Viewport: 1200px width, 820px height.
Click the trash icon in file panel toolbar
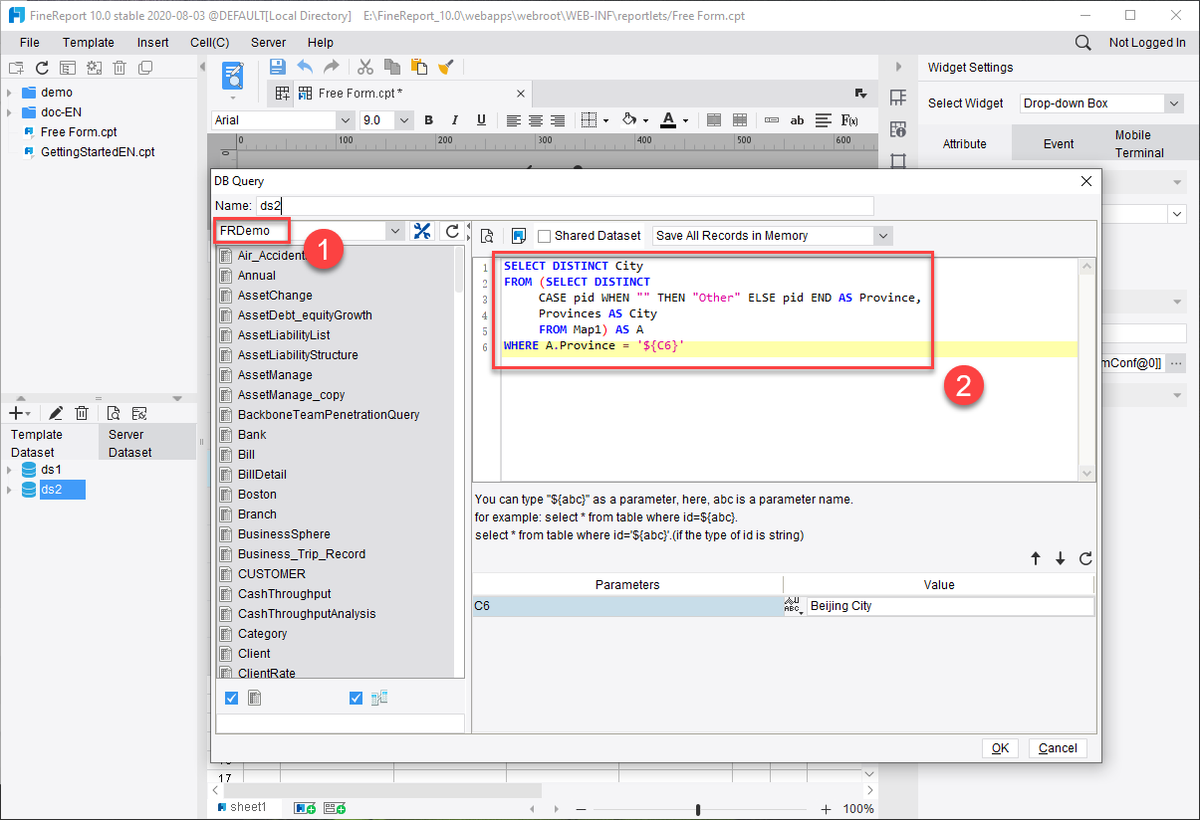(x=120, y=68)
